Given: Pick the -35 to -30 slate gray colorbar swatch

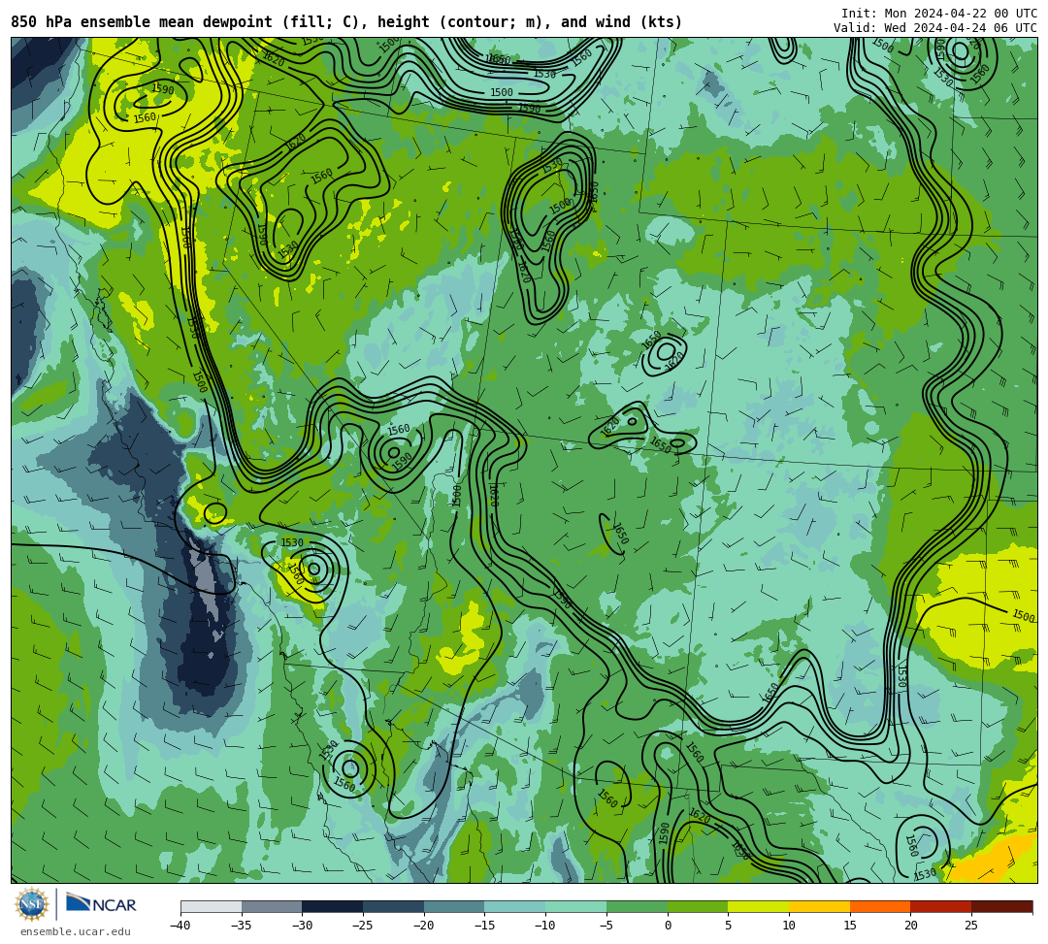Looking at the screenshot, I should [272, 906].
